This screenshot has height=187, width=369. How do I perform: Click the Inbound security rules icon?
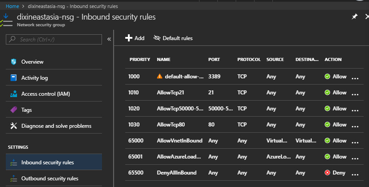14,163
